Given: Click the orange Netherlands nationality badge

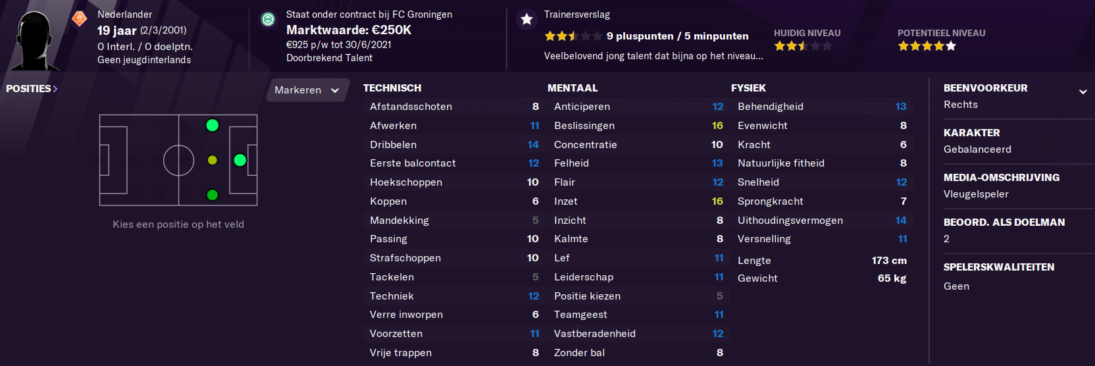Looking at the screenshot, I should [x=80, y=19].
